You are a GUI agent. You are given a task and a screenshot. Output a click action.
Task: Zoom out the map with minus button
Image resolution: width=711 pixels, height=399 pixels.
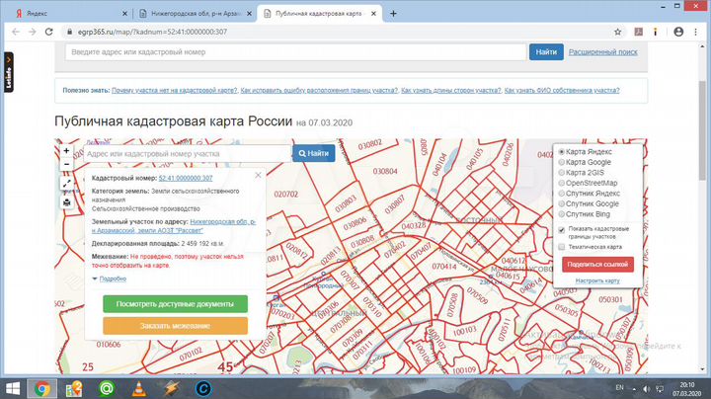(67, 164)
